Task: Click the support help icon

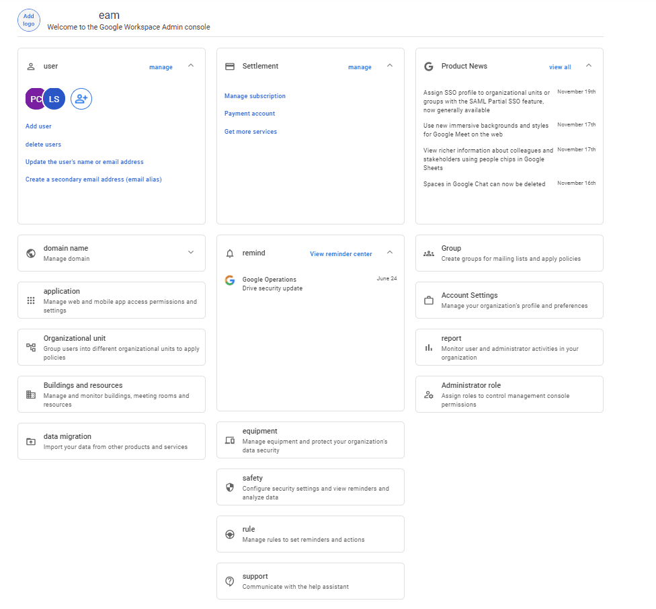Action: tap(230, 581)
